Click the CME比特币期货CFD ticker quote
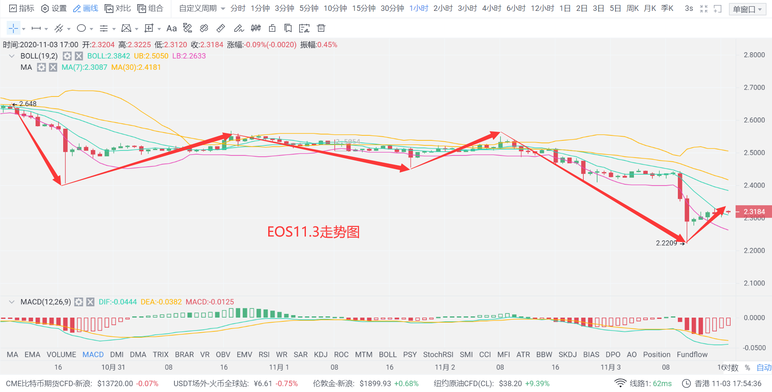This screenshot has height=392, width=772. click(x=82, y=383)
